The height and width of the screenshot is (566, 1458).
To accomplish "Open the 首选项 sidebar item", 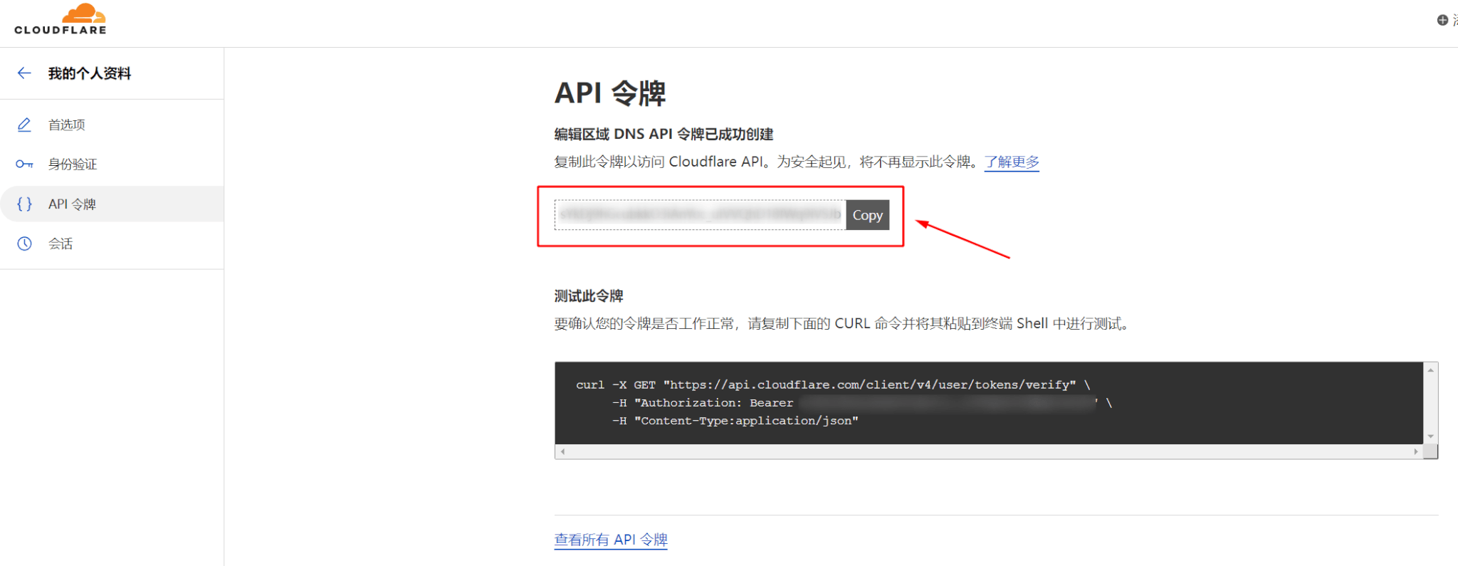I will (67, 125).
